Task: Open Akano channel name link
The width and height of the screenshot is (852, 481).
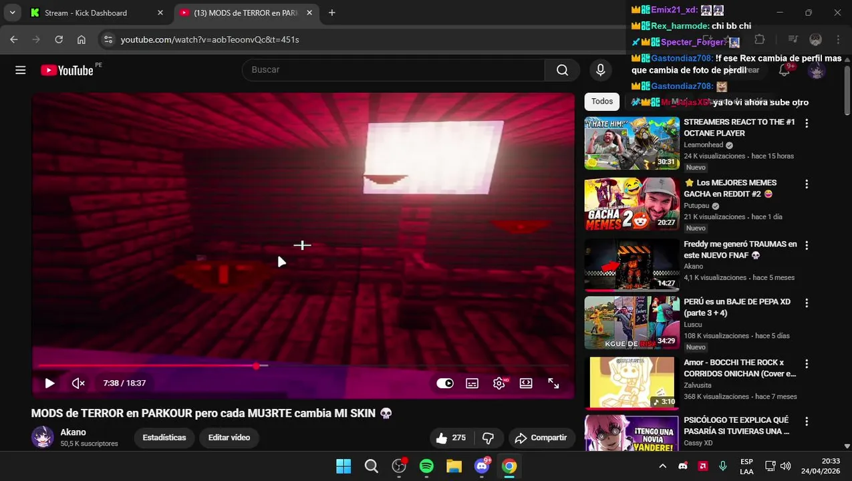Action: tap(73, 432)
